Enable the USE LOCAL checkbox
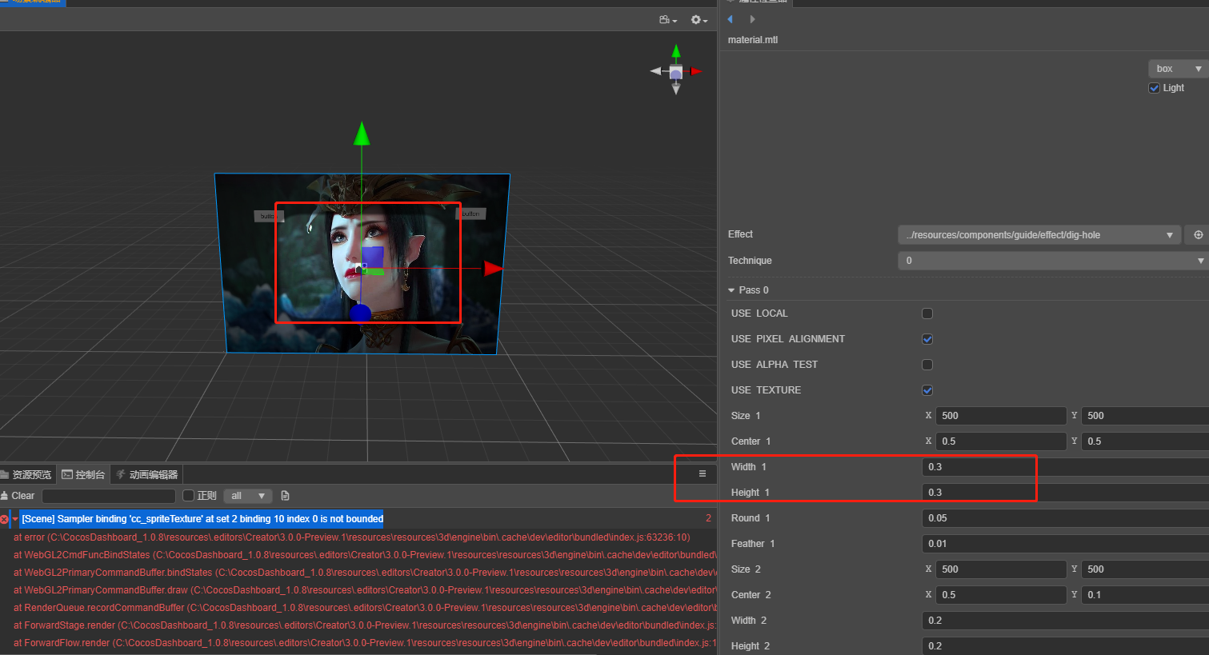1209x655 pixels. click(x=927, y=314)
